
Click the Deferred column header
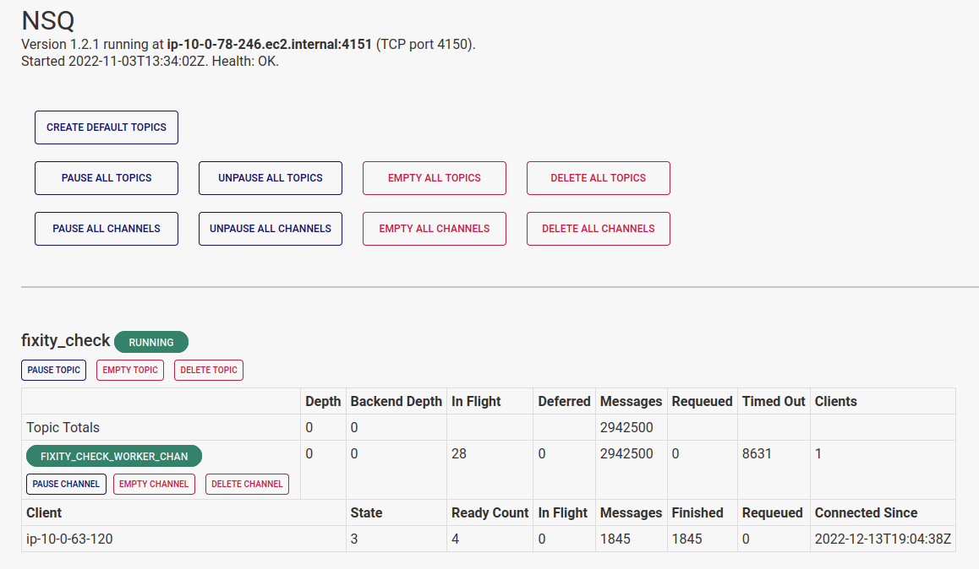(564, 401)
